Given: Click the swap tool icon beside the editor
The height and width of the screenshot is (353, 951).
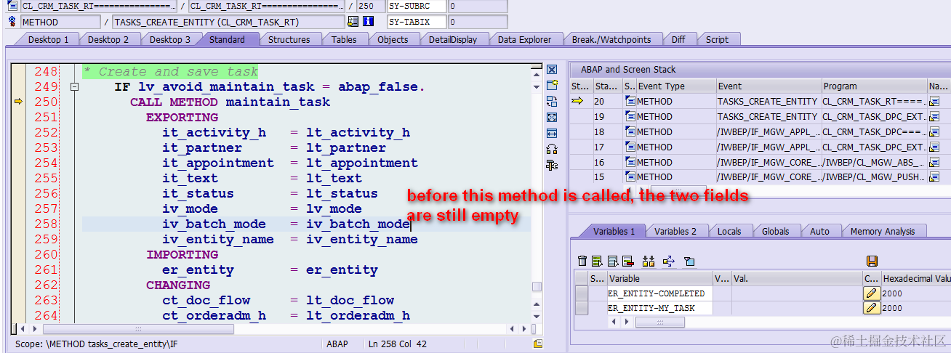Looking at the screenshot, I should click(x=551, y=102).
